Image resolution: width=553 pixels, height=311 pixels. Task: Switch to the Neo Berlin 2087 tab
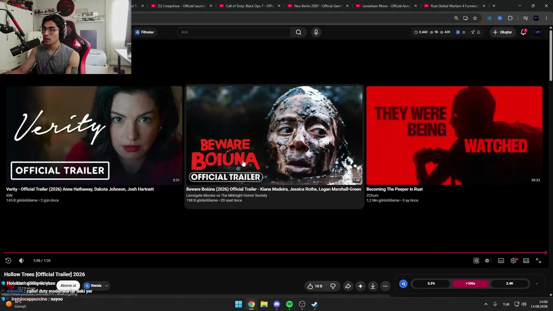(318, 6)
